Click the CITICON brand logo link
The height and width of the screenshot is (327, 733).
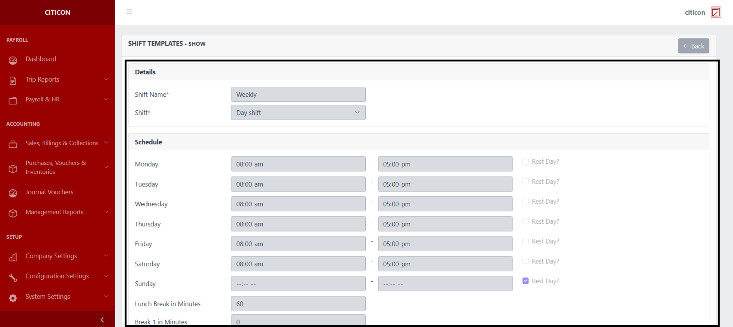coord(57,12)
